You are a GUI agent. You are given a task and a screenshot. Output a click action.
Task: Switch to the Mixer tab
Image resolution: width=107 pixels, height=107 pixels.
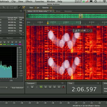[58, 11]
